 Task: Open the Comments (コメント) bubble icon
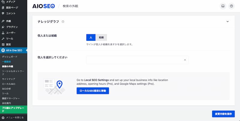tap(3, 13)
